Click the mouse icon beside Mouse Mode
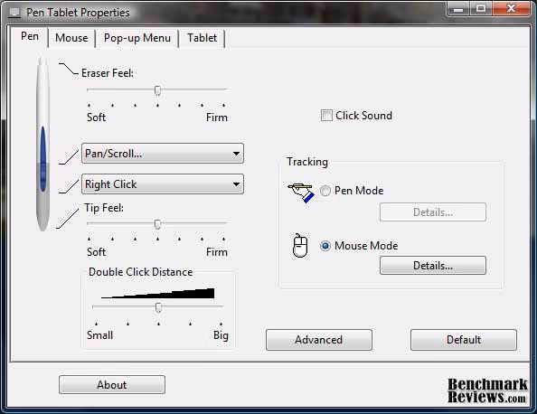Image resolution: width=537 pixels, height=414 pixels. 300,245
